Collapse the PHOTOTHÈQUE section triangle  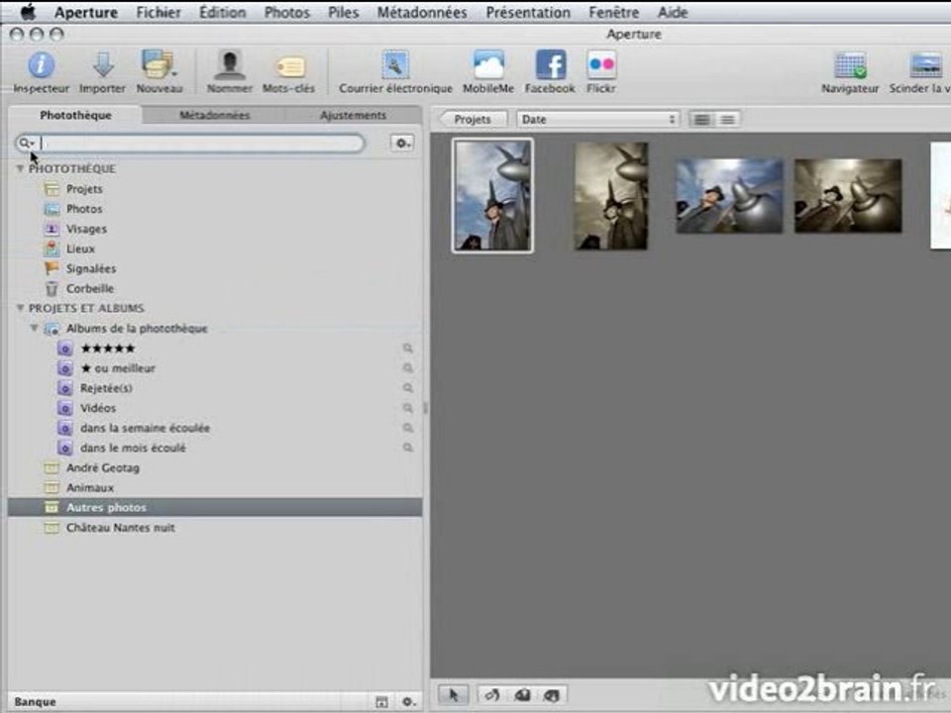click(x=20, y=168)
